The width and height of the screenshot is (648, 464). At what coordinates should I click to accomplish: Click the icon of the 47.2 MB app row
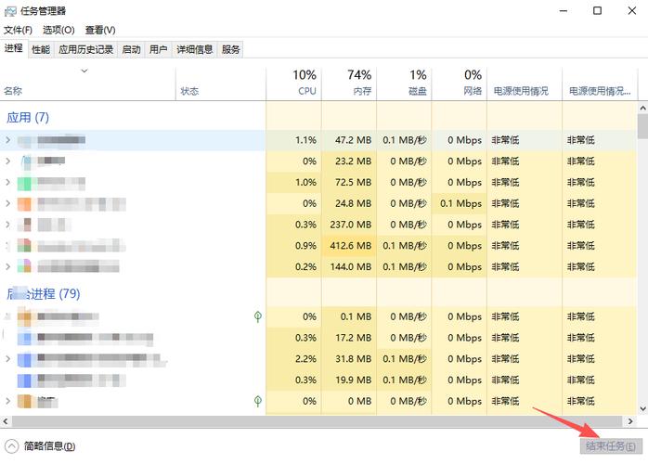24,140
